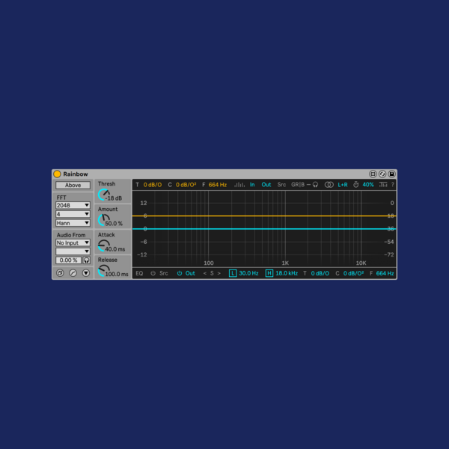Click the 18.0 kHz high-cut value
The image size is (449, 449).
[x=287, y=273]
